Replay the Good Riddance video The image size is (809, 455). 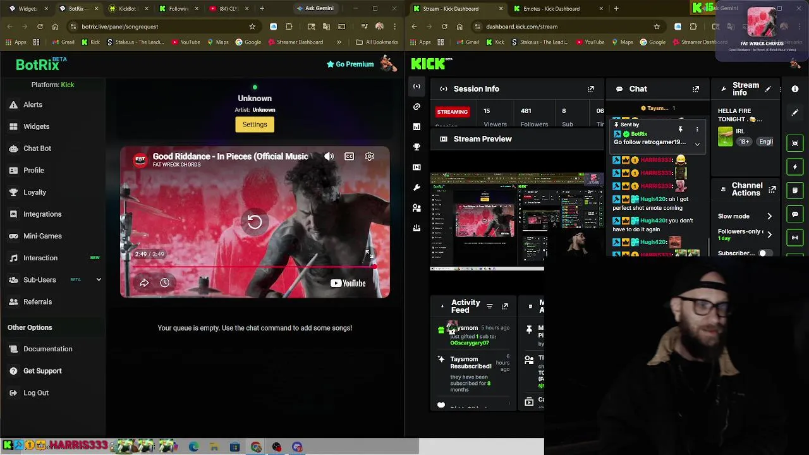point(255,221)
